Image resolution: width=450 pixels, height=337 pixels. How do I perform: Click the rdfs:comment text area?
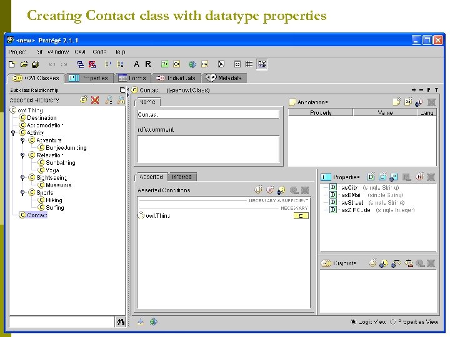pyautogui.click(x=208, y=149)
